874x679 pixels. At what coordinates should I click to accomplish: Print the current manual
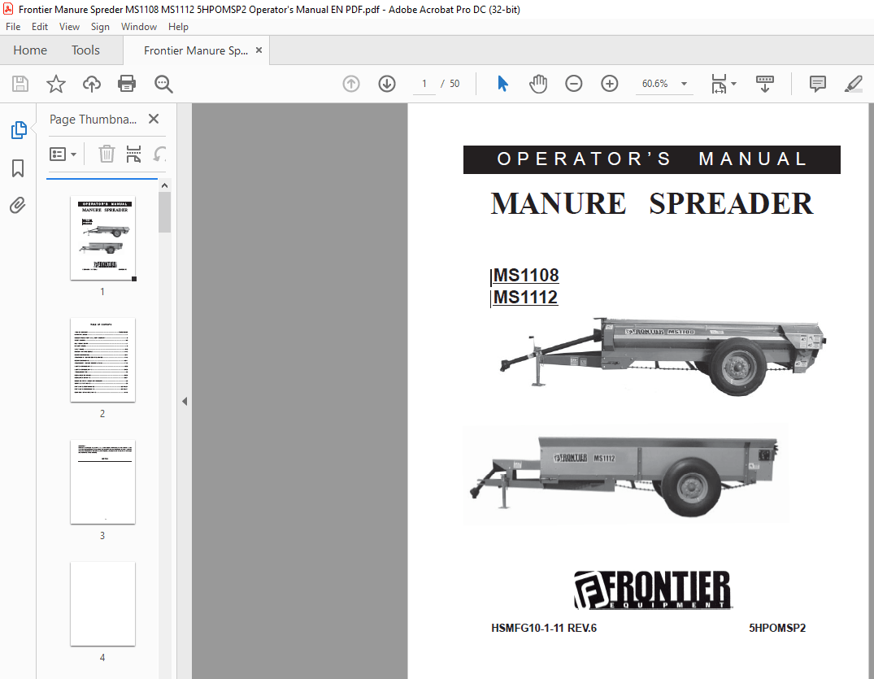(x=127, y=83)
